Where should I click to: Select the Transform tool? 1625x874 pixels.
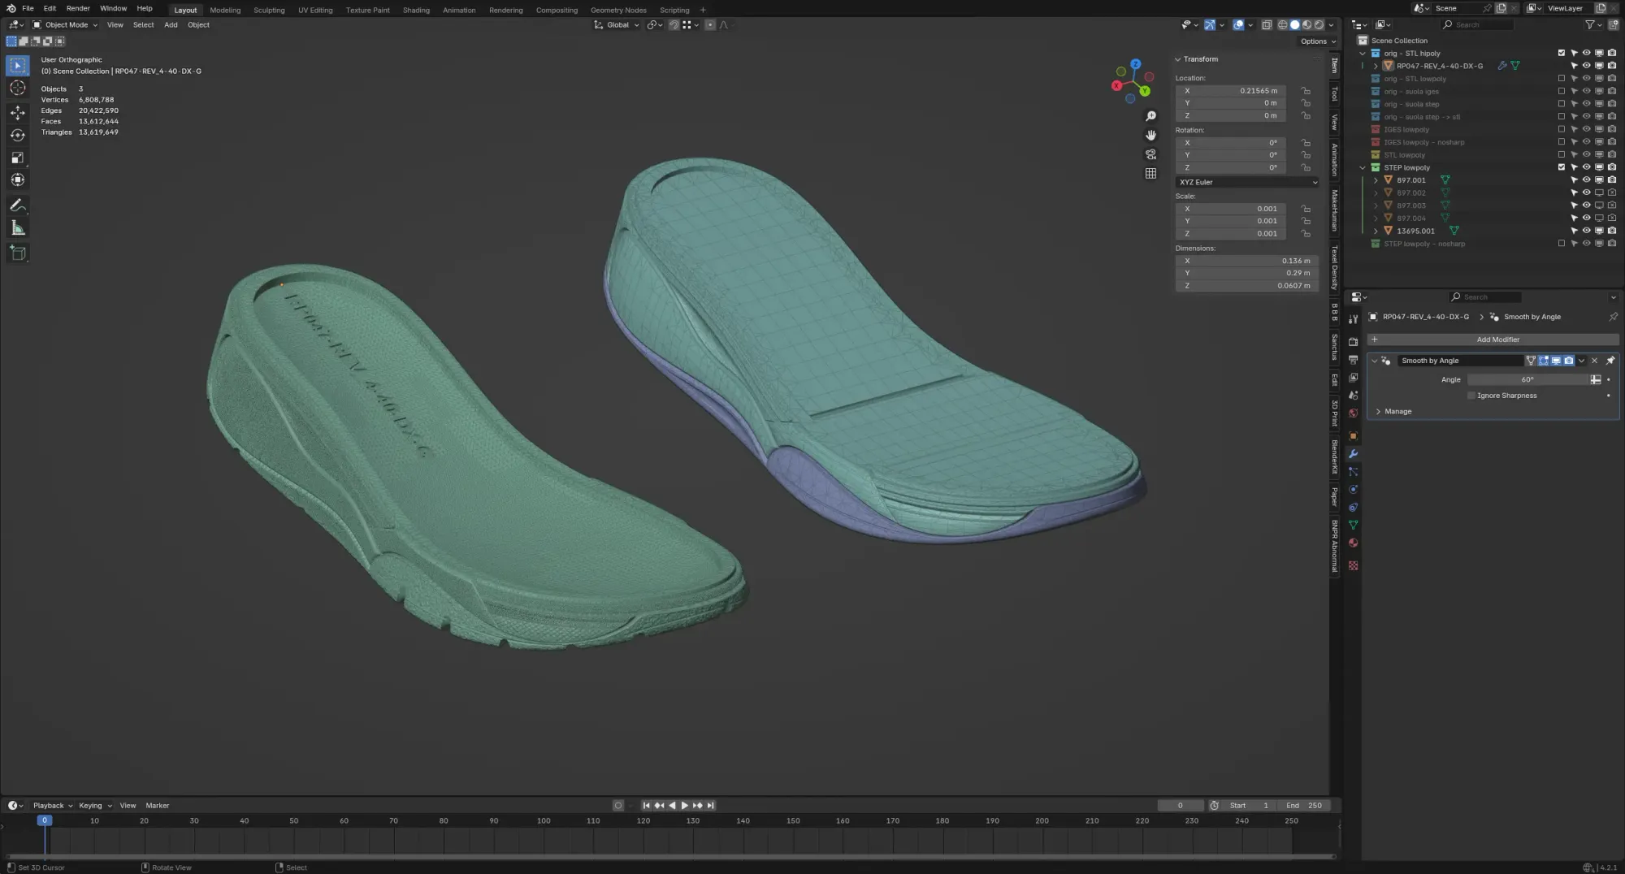point(18,180)
